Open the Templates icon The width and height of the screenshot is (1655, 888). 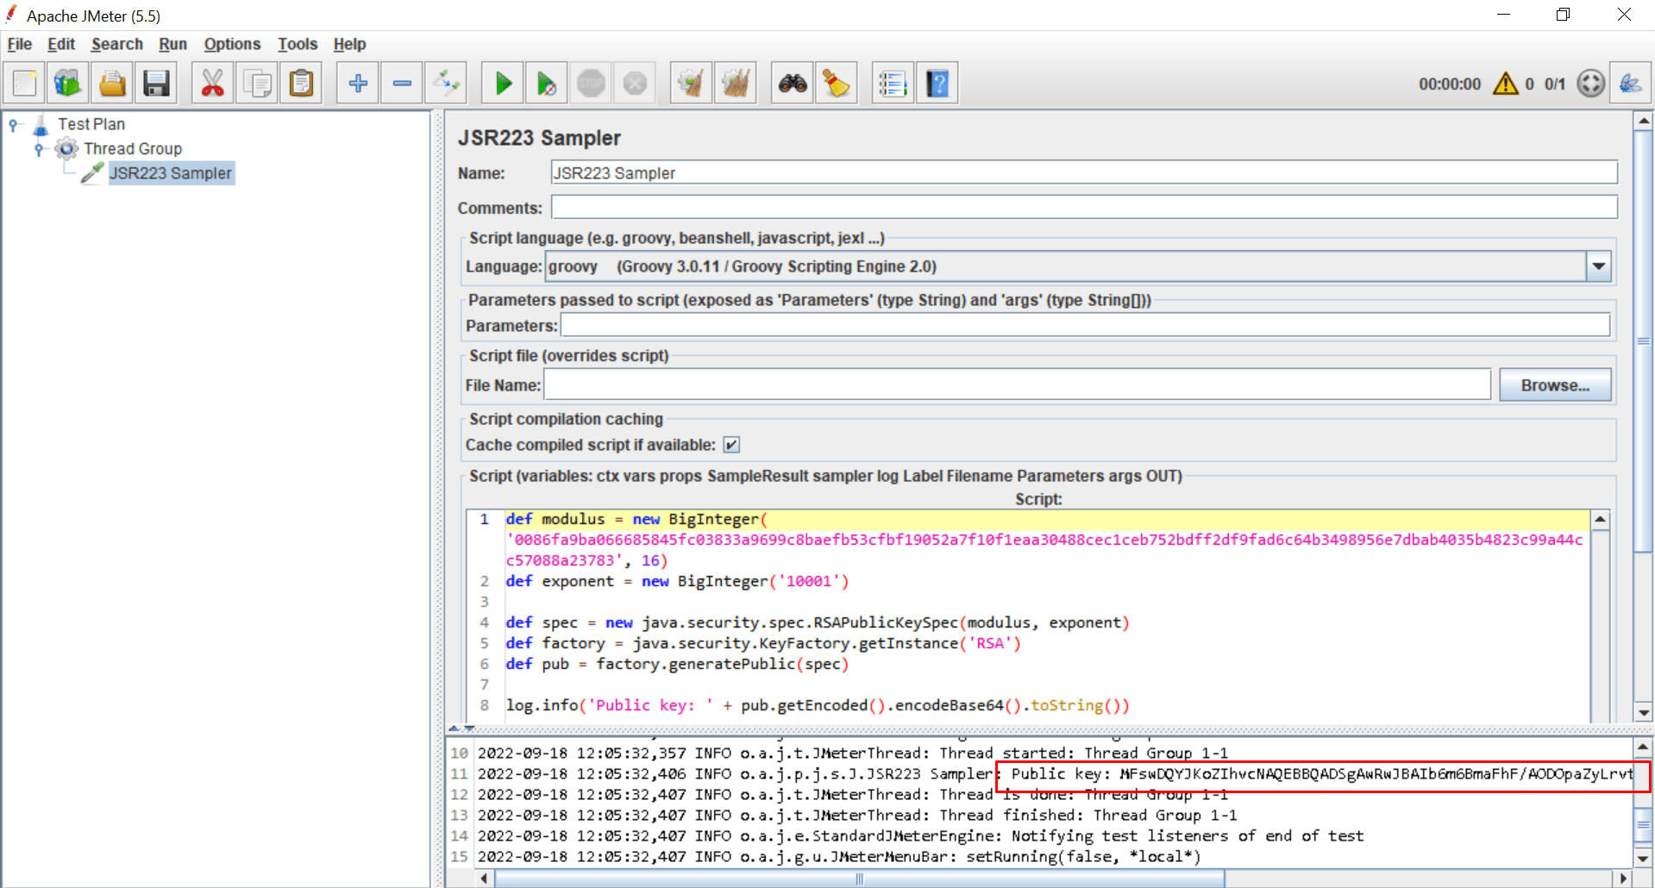(68, 84)
